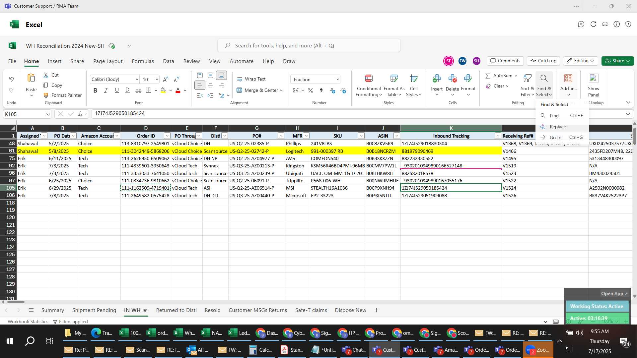Screen dimensions: 637x358
Task: Click the copy link icon in the header
Action: click(605, 24)
